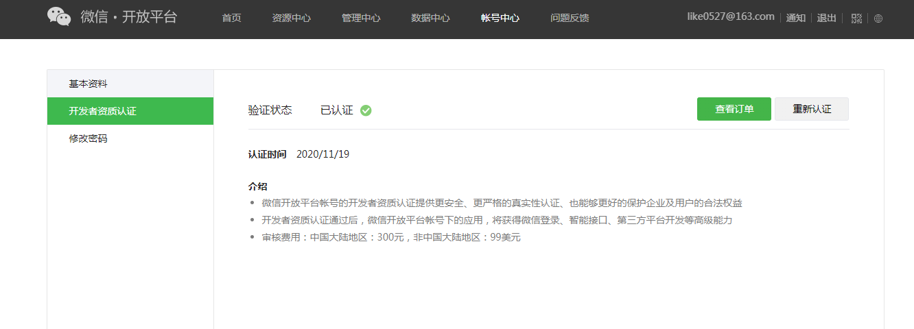Log out via the 退出 link
This screenshot has width=914, height=329.
pyautogui.click(x=827, y=18)
